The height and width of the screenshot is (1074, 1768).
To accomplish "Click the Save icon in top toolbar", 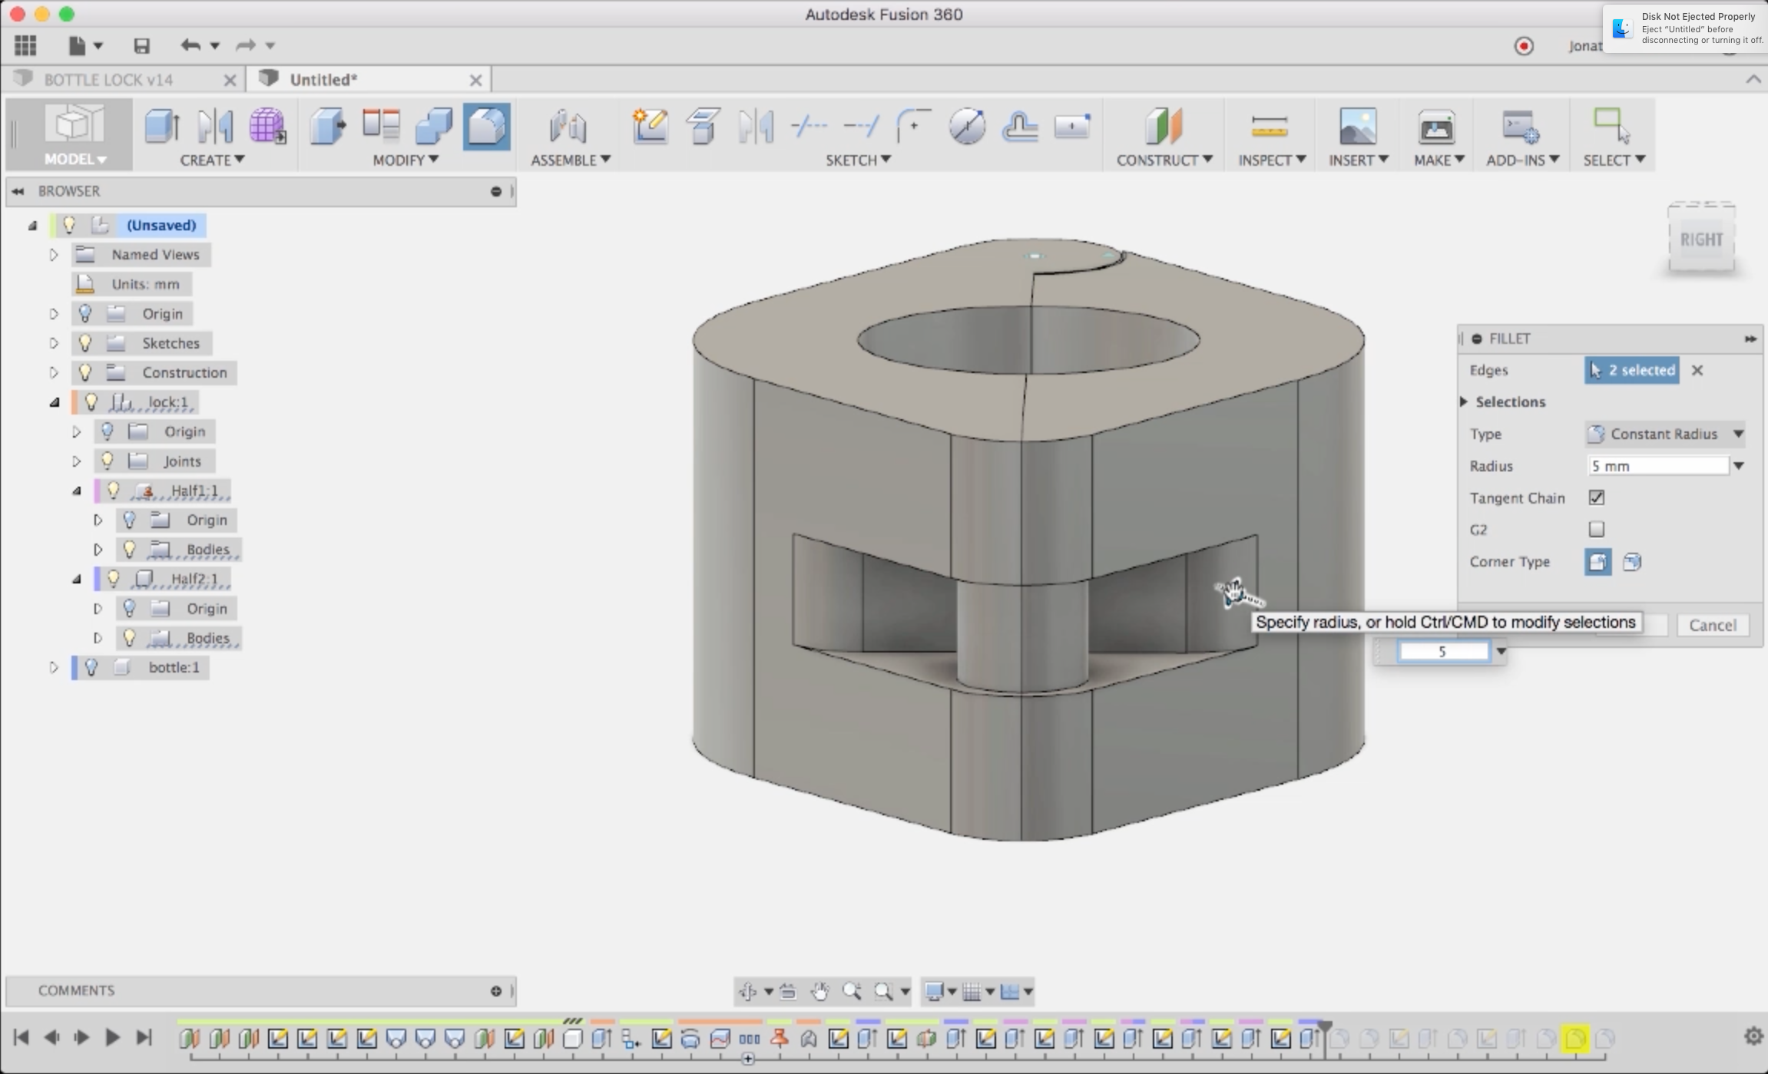I will pos(141,46).
